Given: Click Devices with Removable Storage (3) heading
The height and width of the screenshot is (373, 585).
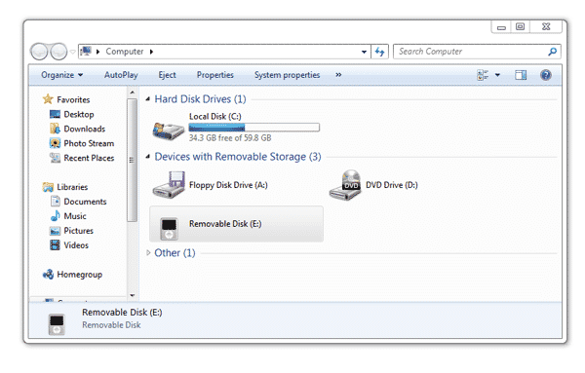Looking at the screenshot, I should click(238, 157).
